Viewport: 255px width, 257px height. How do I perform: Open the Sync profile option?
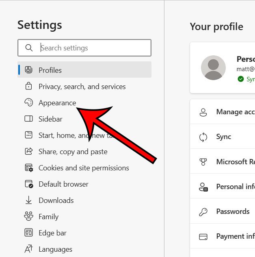tap(224, 137)
